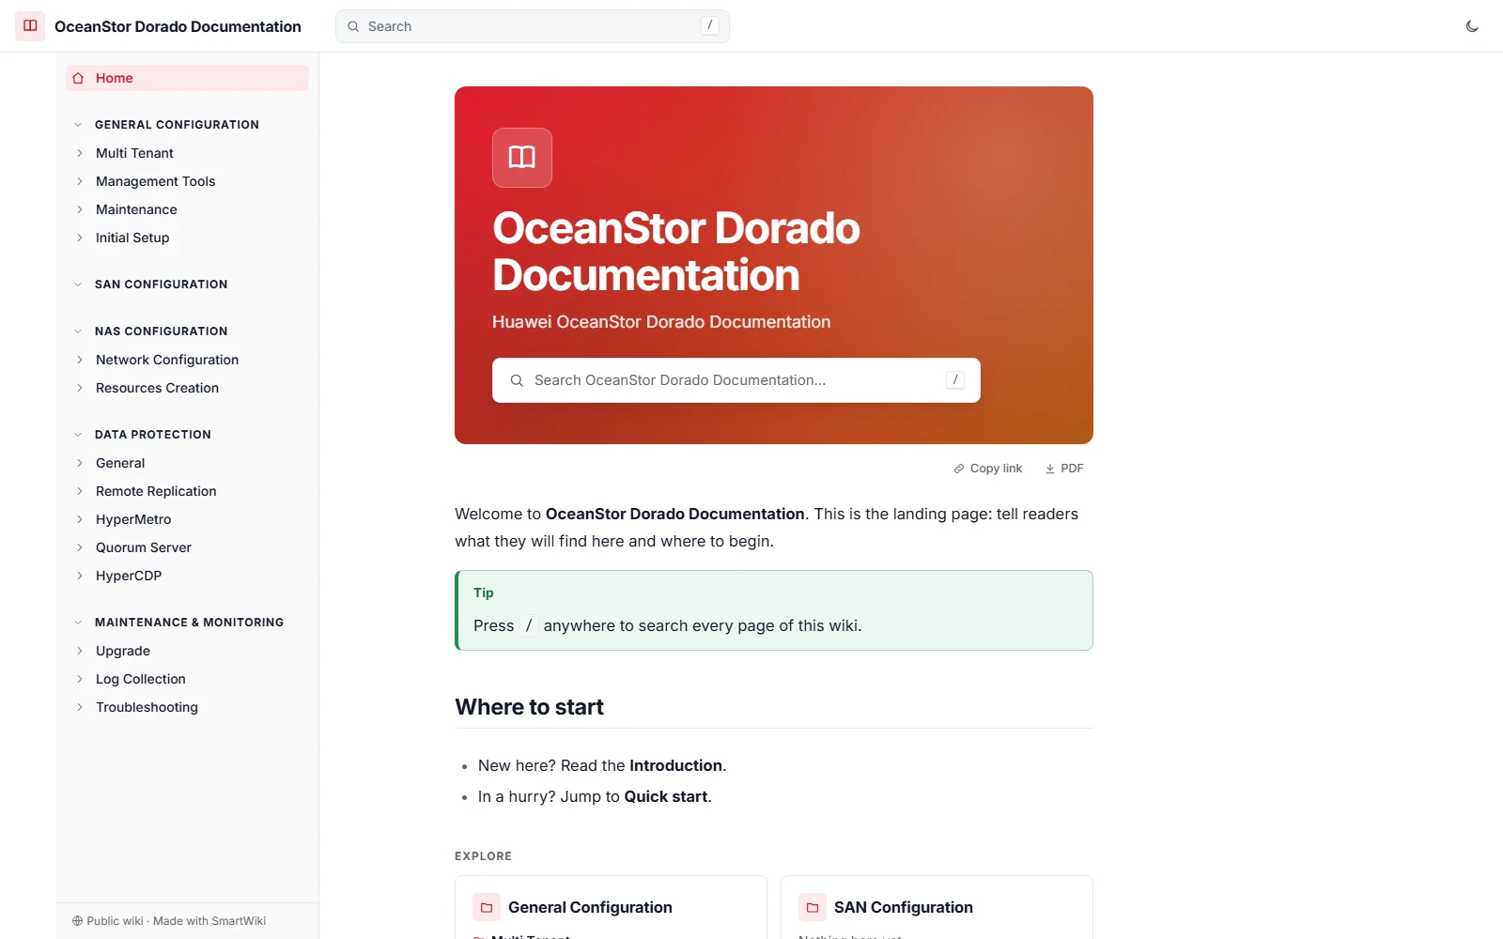The height and width of the screenshot is (939, 1503).
Task: Toggle dark mode moon icon
Action: coord(1472,26)
